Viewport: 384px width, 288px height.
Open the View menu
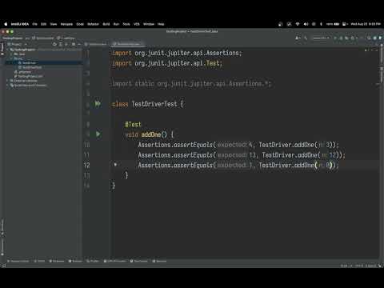(x=54, y=24)
